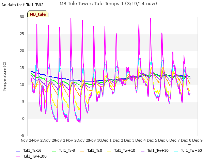218x163 pixels.
Task: Select the Tul1_Ts-16 legend label
Action: click(32, 150)
